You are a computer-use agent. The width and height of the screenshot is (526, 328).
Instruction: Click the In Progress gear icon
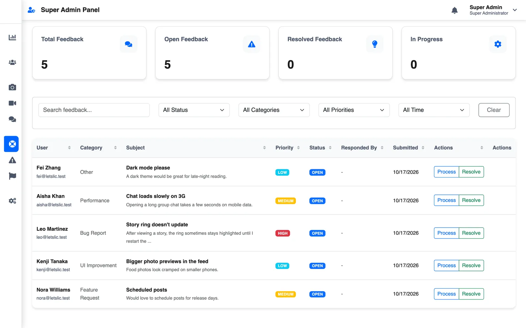pos(498,44)
